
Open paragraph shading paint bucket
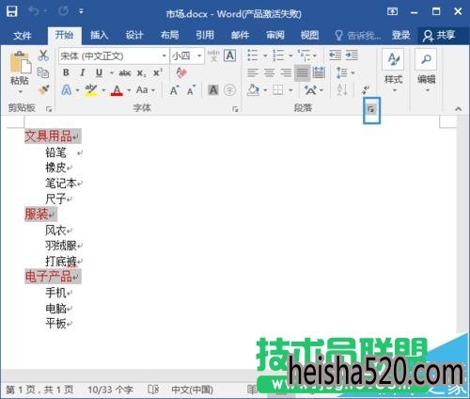click(x=253, y=90)
